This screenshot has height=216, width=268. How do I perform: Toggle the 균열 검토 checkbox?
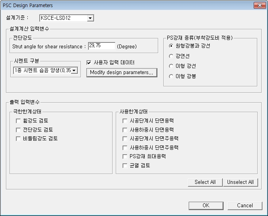click(x=125, y=166)
